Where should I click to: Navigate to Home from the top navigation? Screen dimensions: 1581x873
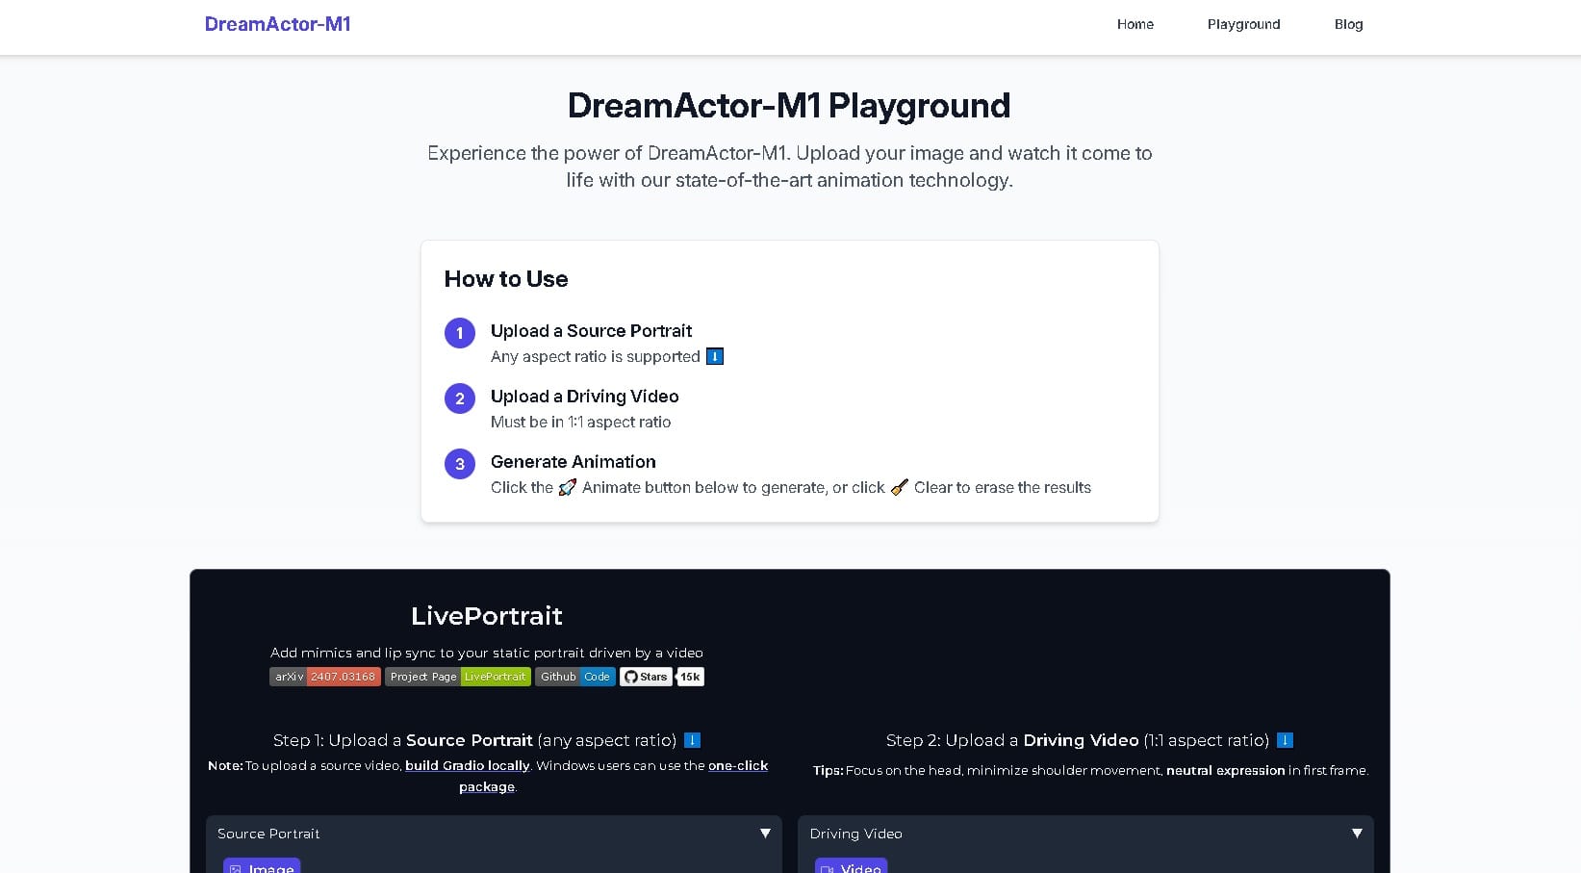1135,24
